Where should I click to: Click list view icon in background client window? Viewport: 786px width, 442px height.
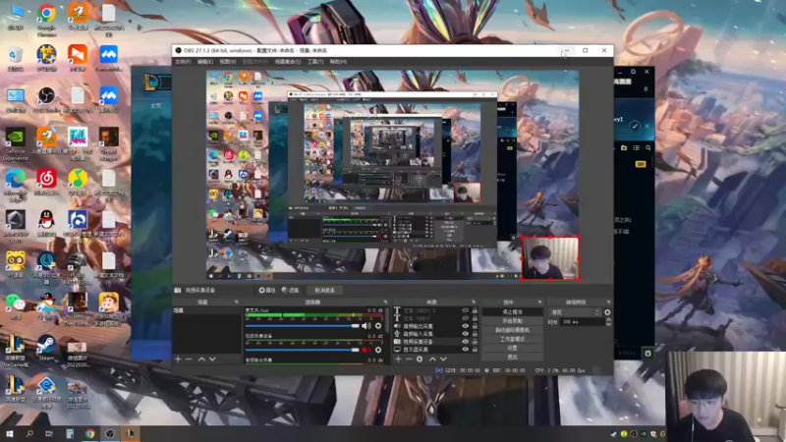click(636, 148)
